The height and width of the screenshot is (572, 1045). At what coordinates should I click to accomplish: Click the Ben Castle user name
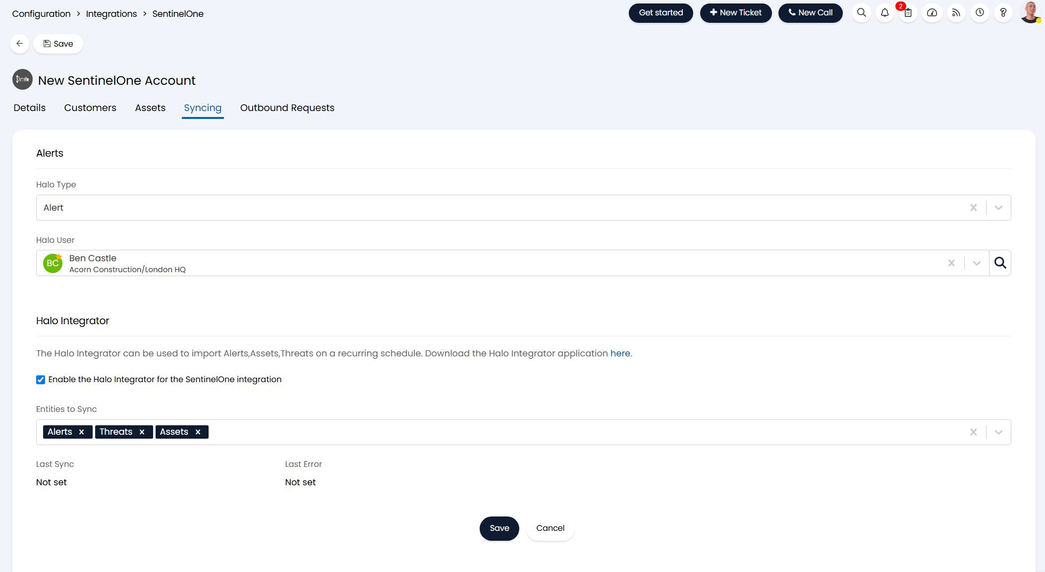point(93,258)
